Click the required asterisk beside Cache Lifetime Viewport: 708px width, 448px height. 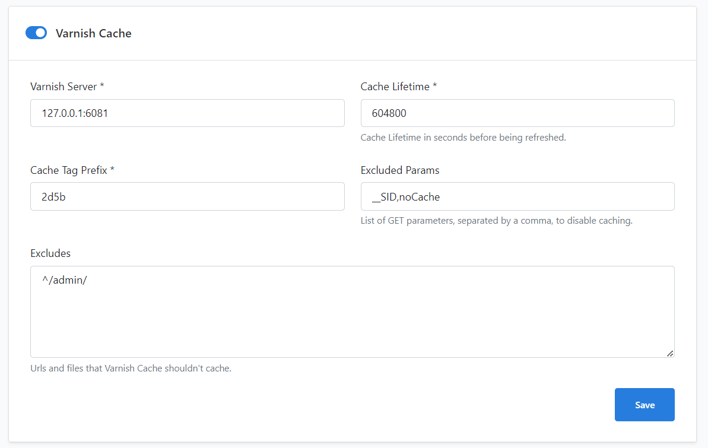[435, 85]
